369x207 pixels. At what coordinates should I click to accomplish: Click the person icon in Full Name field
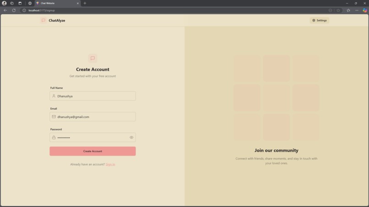(x=54, y=96)
